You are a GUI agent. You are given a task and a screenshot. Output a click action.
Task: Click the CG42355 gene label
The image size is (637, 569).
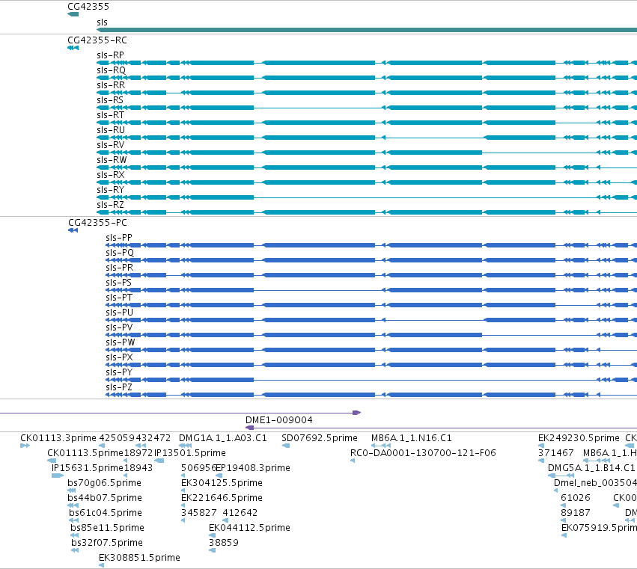(x=88, y=7)
